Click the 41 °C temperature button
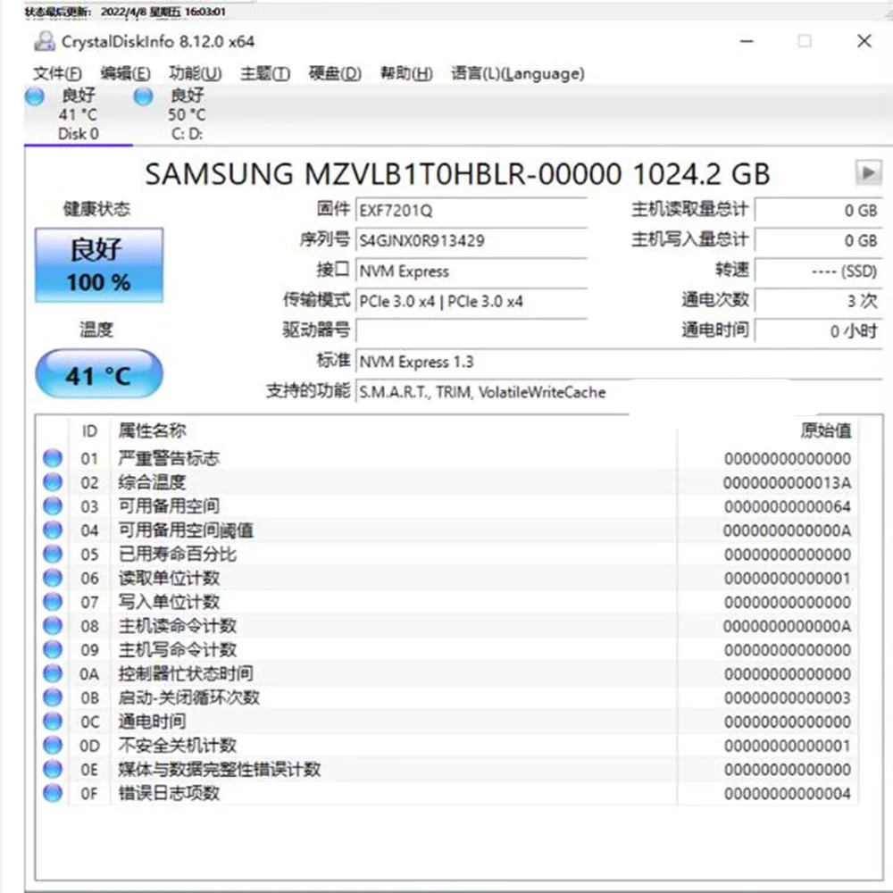 [x=99, y=374]
